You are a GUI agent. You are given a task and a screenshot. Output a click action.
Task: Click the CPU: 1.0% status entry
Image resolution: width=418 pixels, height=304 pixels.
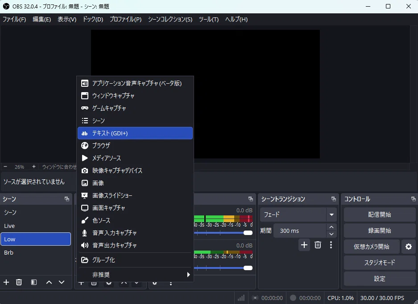click(340, 298)
